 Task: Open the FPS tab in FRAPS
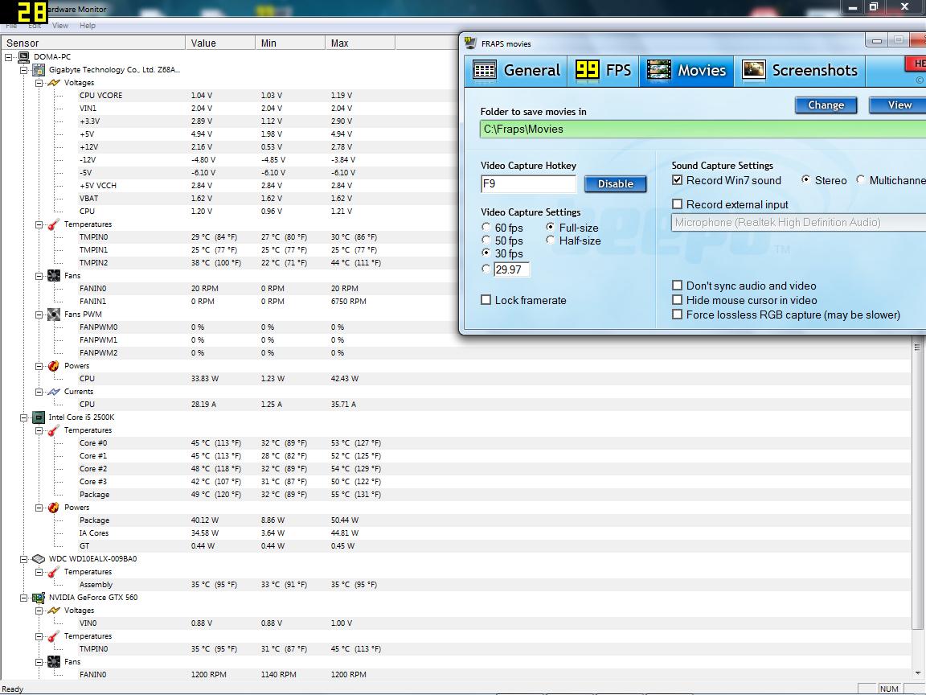(604, 71)
